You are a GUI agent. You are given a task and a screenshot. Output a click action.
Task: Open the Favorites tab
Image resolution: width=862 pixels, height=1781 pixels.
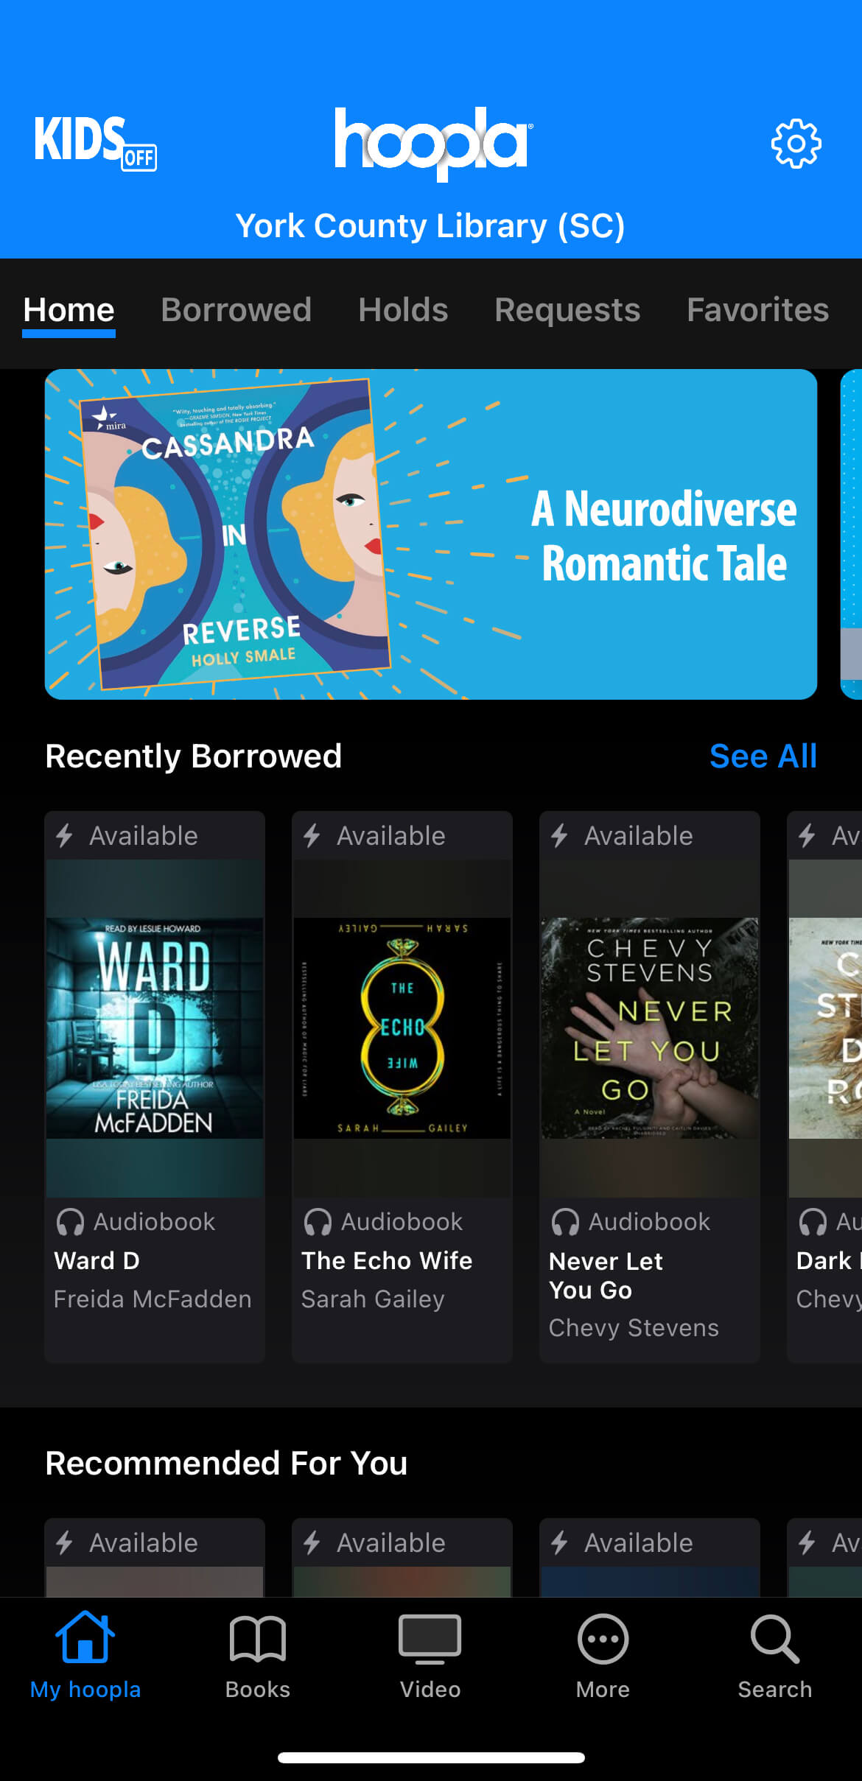pos(758,310)
